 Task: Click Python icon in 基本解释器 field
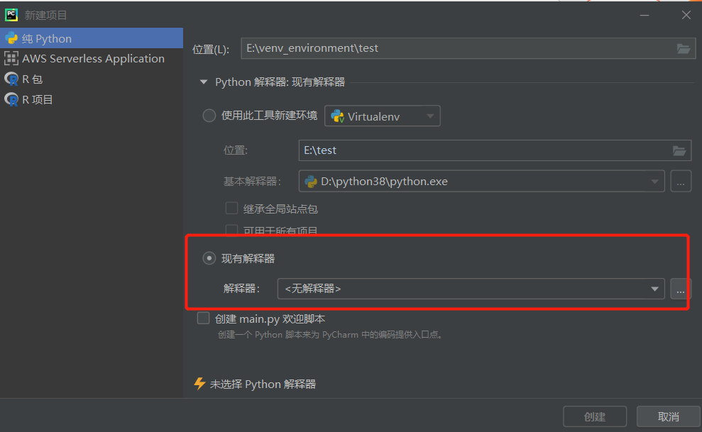point(311,181)
